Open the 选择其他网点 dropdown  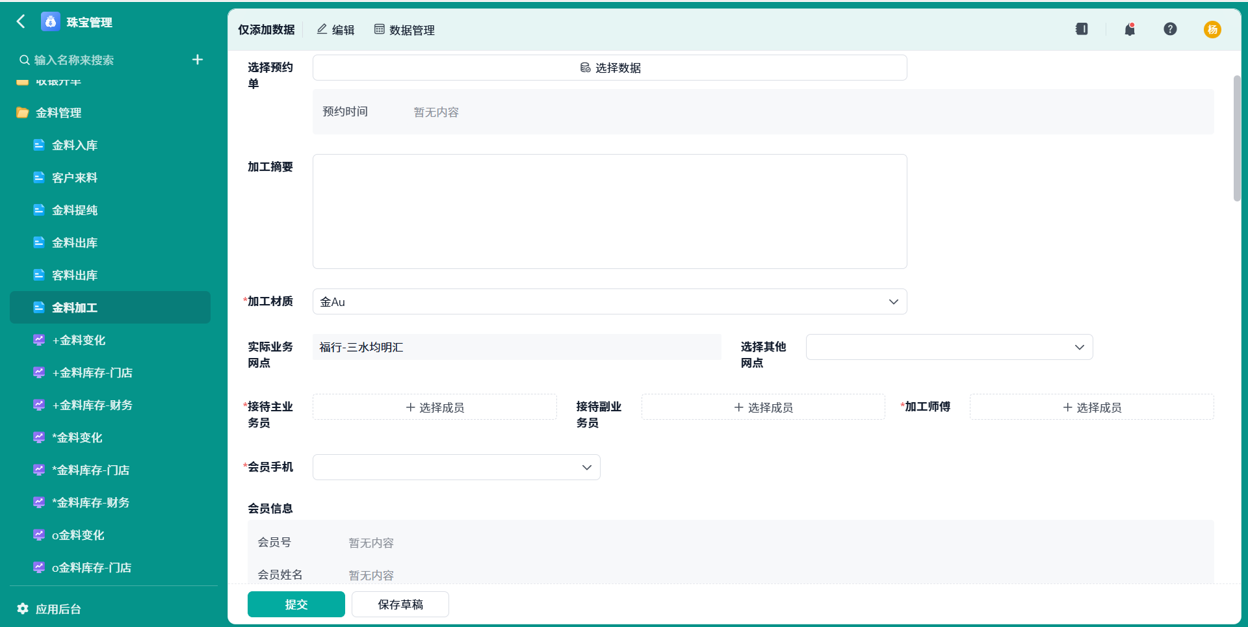(x=949, y=347)
